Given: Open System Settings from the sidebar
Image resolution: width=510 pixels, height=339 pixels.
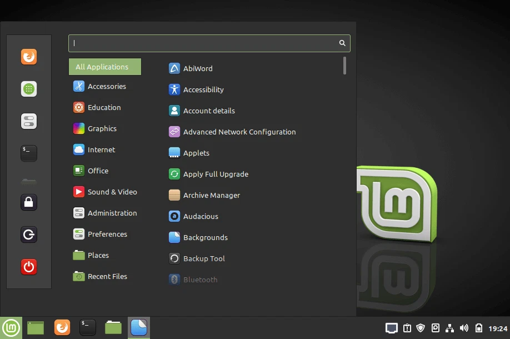Looking at the screenshot, I should pyautogui.click(x=28, y=121).
